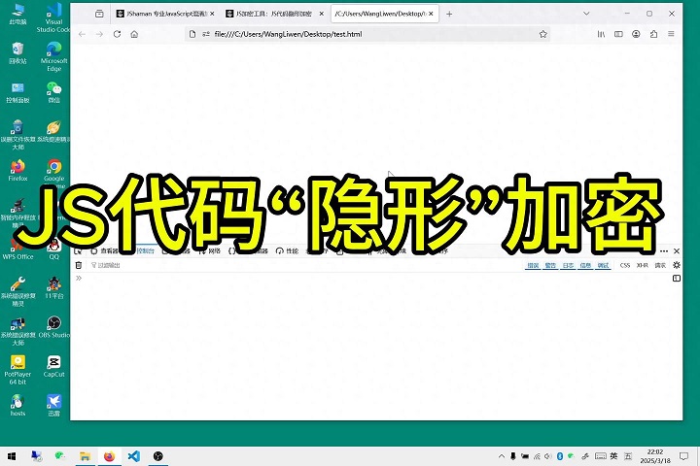Screen dimensions: 700x466
Task: Open the devtools more options ellipsis
Action: point(664,251)
